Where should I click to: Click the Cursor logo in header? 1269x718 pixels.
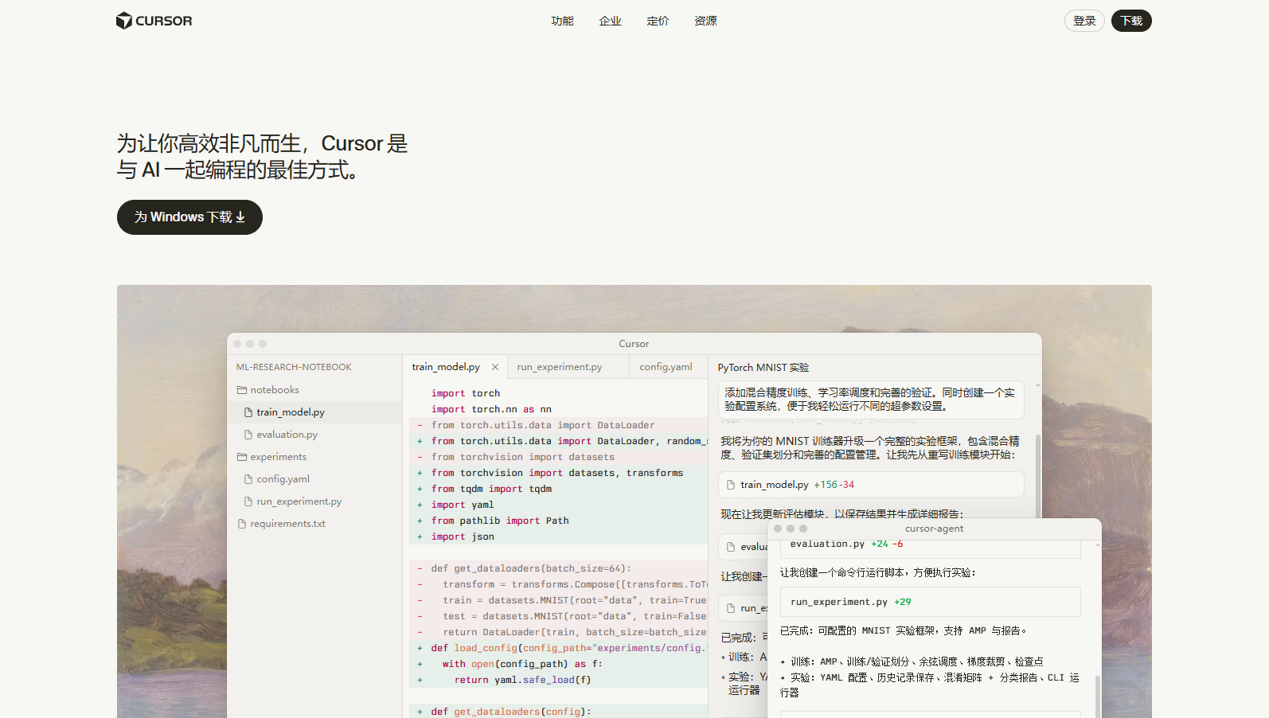pyautogui.click(x=154, y=21)
